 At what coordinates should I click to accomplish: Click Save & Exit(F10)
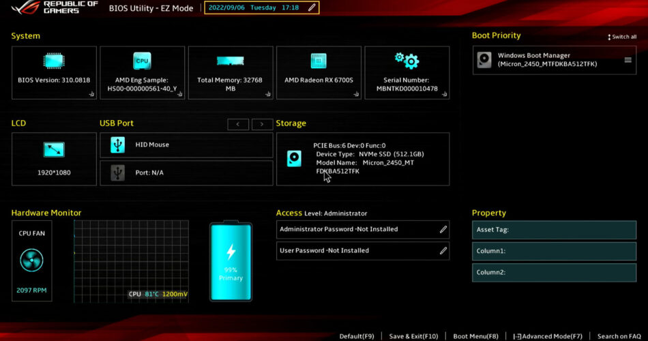click(413, 336)
